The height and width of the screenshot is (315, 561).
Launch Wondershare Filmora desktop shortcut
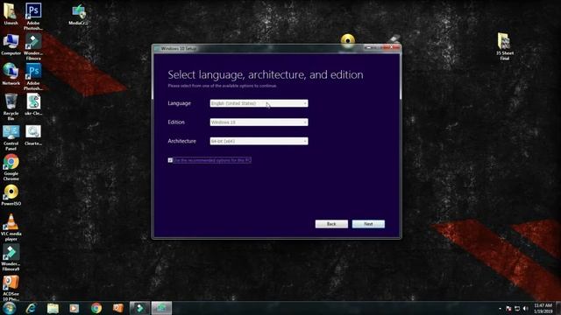click(x=33, y=46)
